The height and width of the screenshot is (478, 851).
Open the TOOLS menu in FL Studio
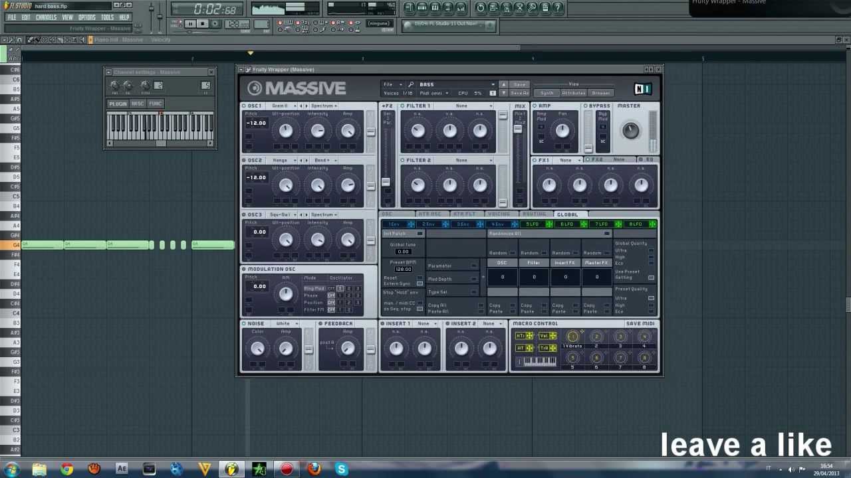[x=107, y=17]
